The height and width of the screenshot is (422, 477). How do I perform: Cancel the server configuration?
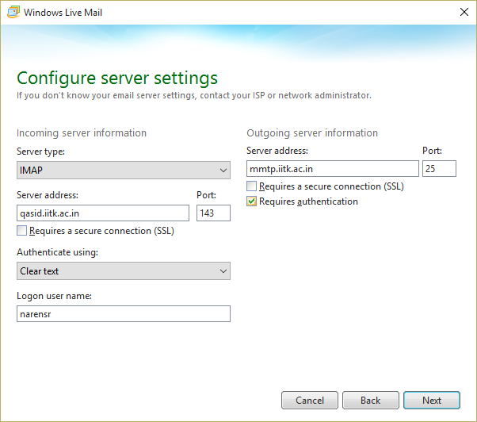(310, 400)
